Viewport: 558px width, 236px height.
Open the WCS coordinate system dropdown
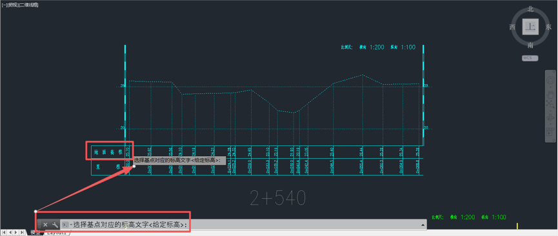click(530, 58)
